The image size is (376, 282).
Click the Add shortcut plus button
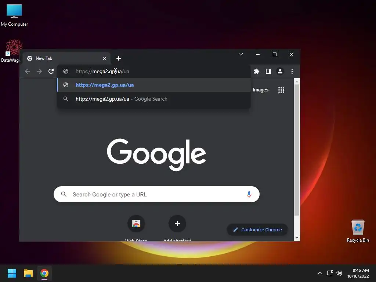tap(177, 224)
